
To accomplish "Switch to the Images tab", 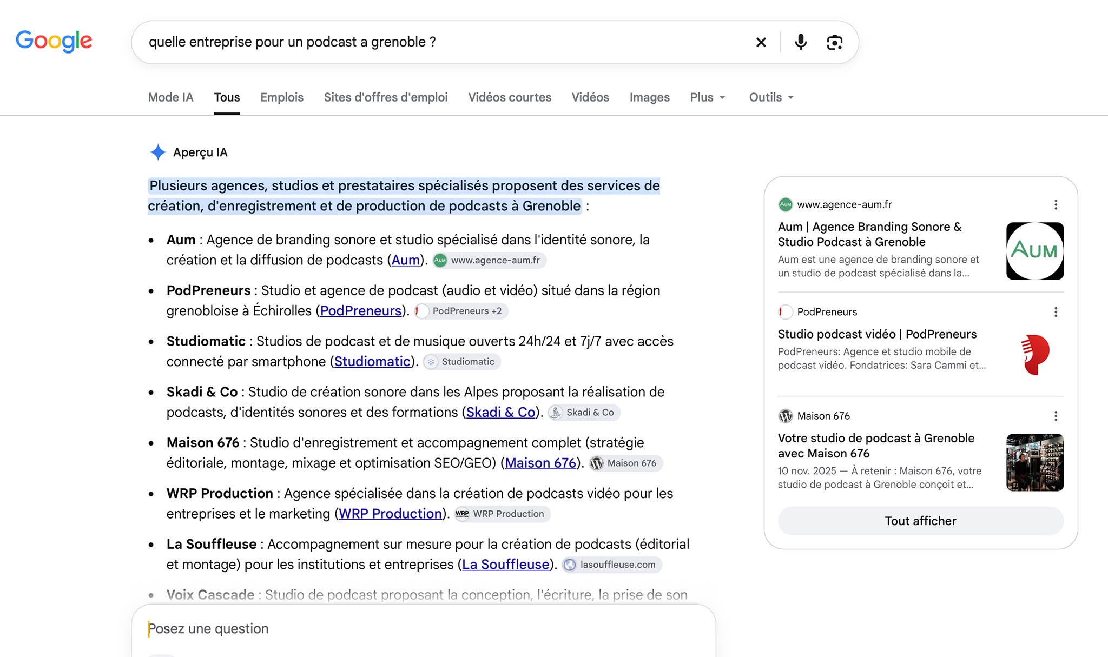I will (649, 97).
